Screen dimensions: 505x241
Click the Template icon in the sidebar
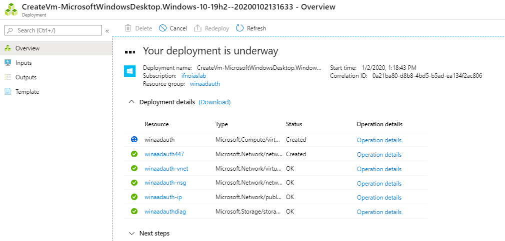pyautogui.click(x=7, y=92)
